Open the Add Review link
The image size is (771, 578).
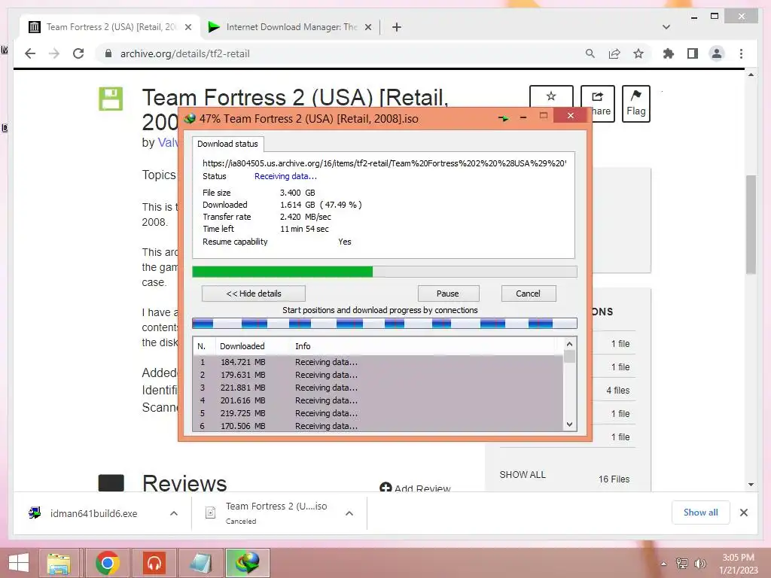coord(415,488)
